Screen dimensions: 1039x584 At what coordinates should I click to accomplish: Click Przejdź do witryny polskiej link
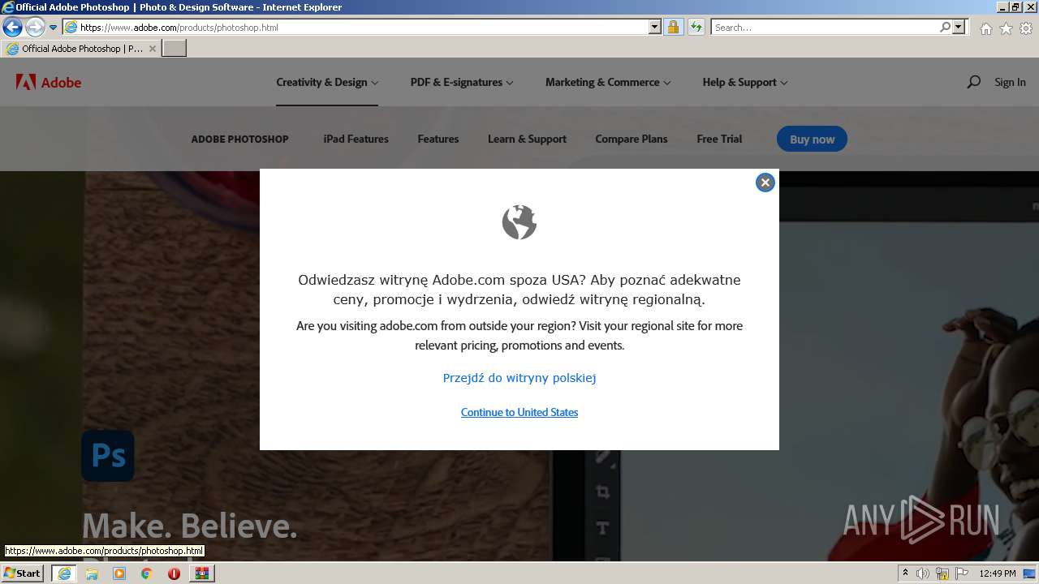[519, 378]
